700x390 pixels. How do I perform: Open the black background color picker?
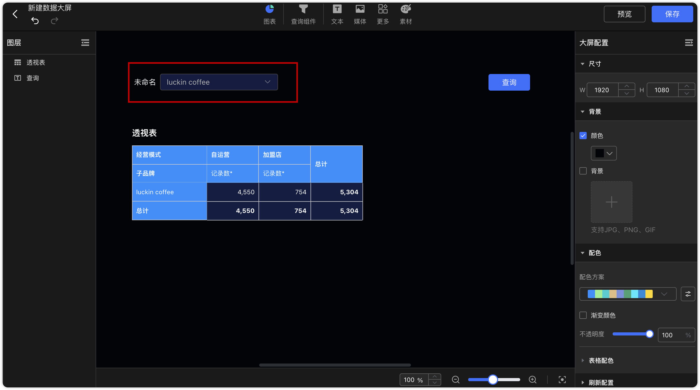pos(604,153)
